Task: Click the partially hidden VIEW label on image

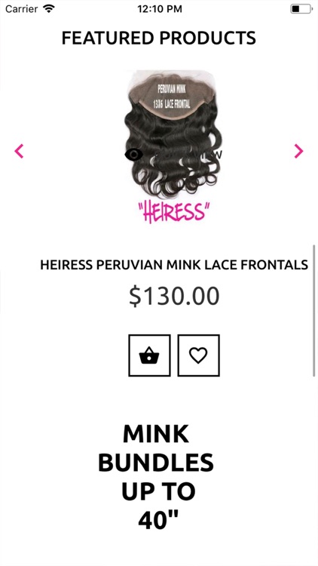Action: (213, 155)
